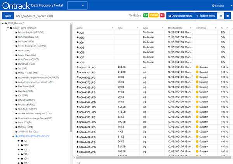Expand the 2014 tree subfolder
The width and height of the screenshot is (233, 164).
19,149
